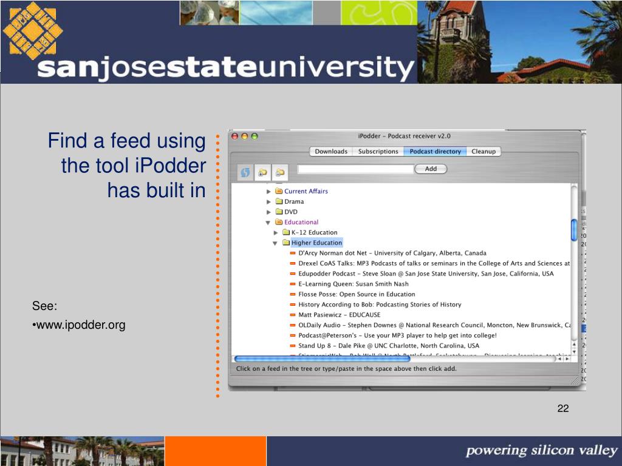Select 'D'Arcy Norman dot Net' feed text
622x466 pixels.
coord(332,253)
